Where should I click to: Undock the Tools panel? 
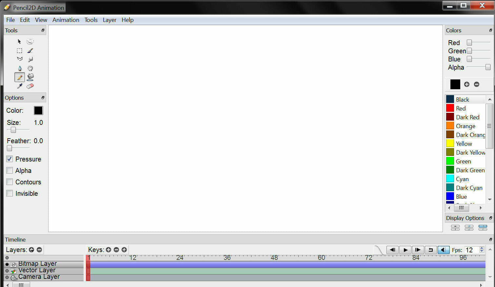[x=43, y=30]
